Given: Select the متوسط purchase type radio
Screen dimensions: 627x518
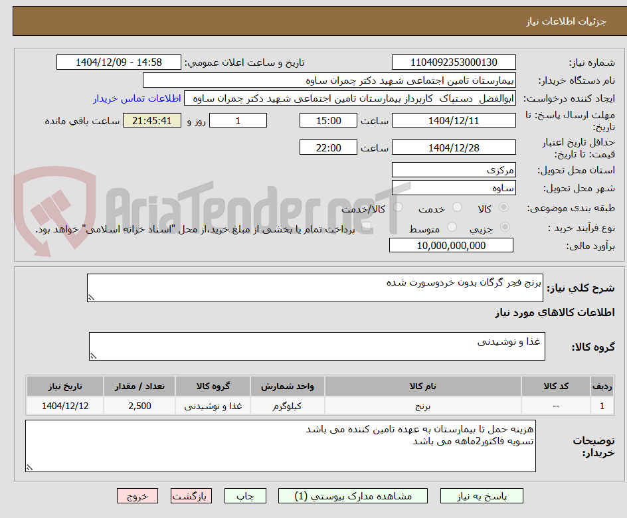Looking at the screenshot, I should (x=452, y=227).
